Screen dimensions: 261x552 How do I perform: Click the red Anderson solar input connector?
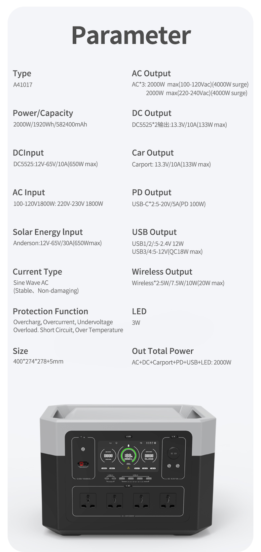tap(81, 464)
